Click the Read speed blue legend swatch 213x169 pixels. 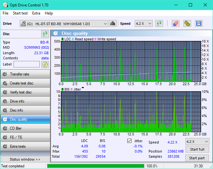73,39
